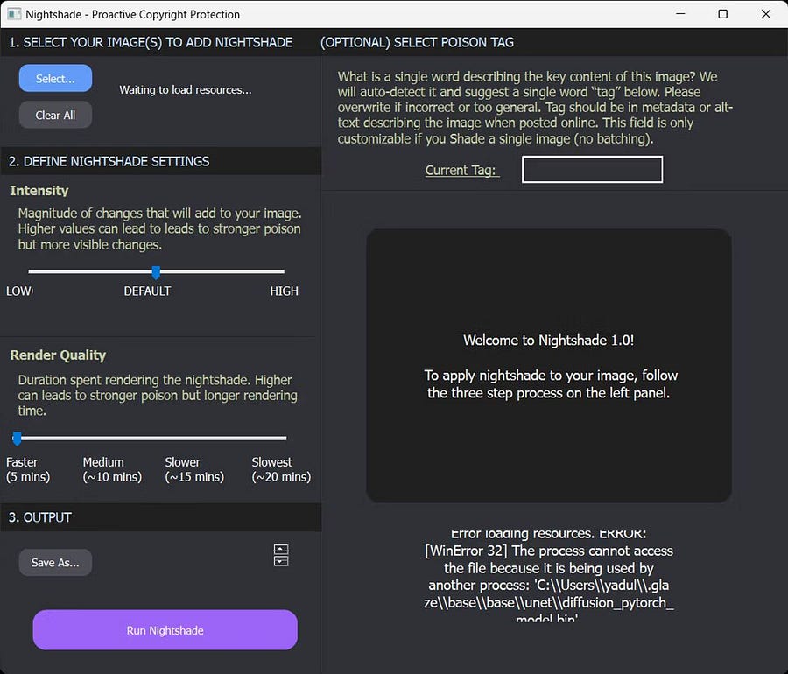Click the Intensity slider handle
The image size is (788, 674).
pos(156,272)
